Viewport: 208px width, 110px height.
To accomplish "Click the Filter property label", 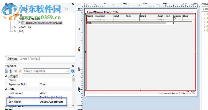I will click(x=12, y=97).
